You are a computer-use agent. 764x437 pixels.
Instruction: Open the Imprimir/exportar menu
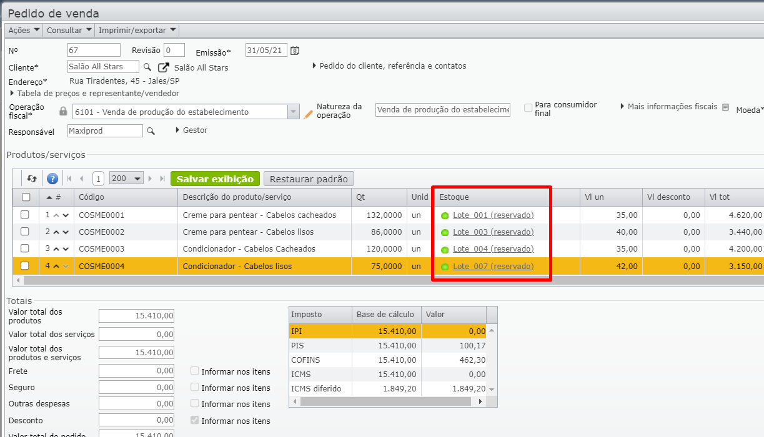tap(137, 30)
